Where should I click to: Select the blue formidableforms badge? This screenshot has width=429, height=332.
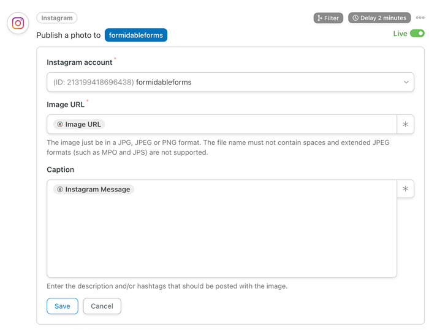tap(135, 35)
